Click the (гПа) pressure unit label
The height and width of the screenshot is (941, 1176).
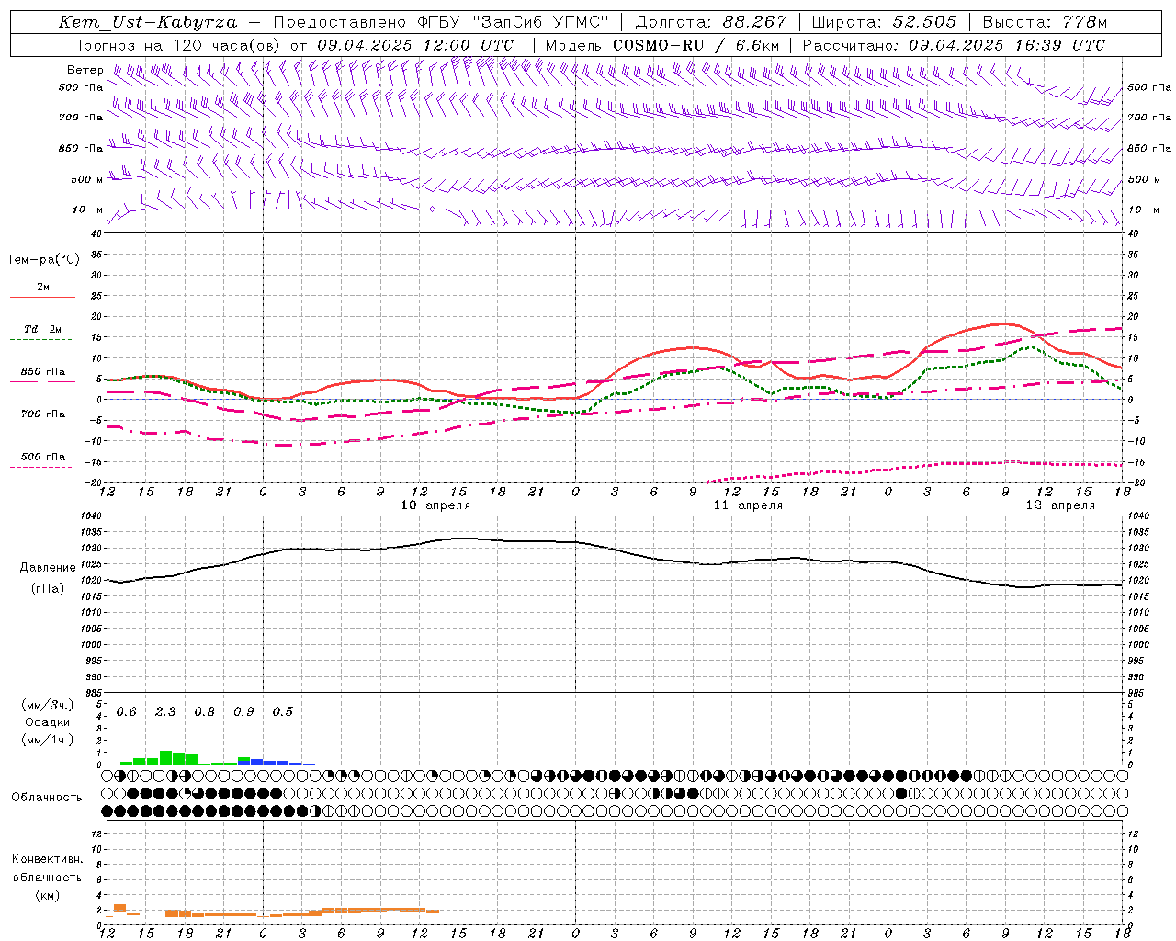pos(47,589)
